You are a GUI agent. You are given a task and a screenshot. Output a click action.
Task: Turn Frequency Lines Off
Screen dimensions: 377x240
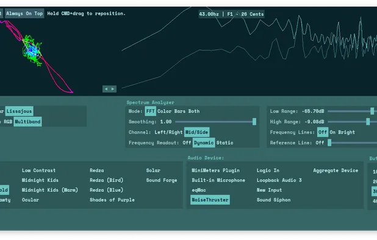(x=323, y=132)
